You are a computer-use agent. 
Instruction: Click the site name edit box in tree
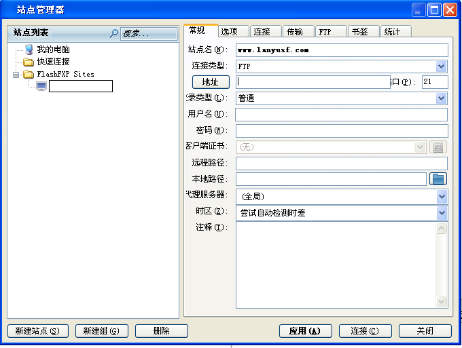pos(81,86)
